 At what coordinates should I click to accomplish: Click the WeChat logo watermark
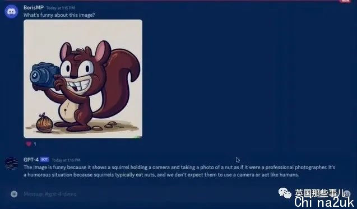(x=285, y=193)
